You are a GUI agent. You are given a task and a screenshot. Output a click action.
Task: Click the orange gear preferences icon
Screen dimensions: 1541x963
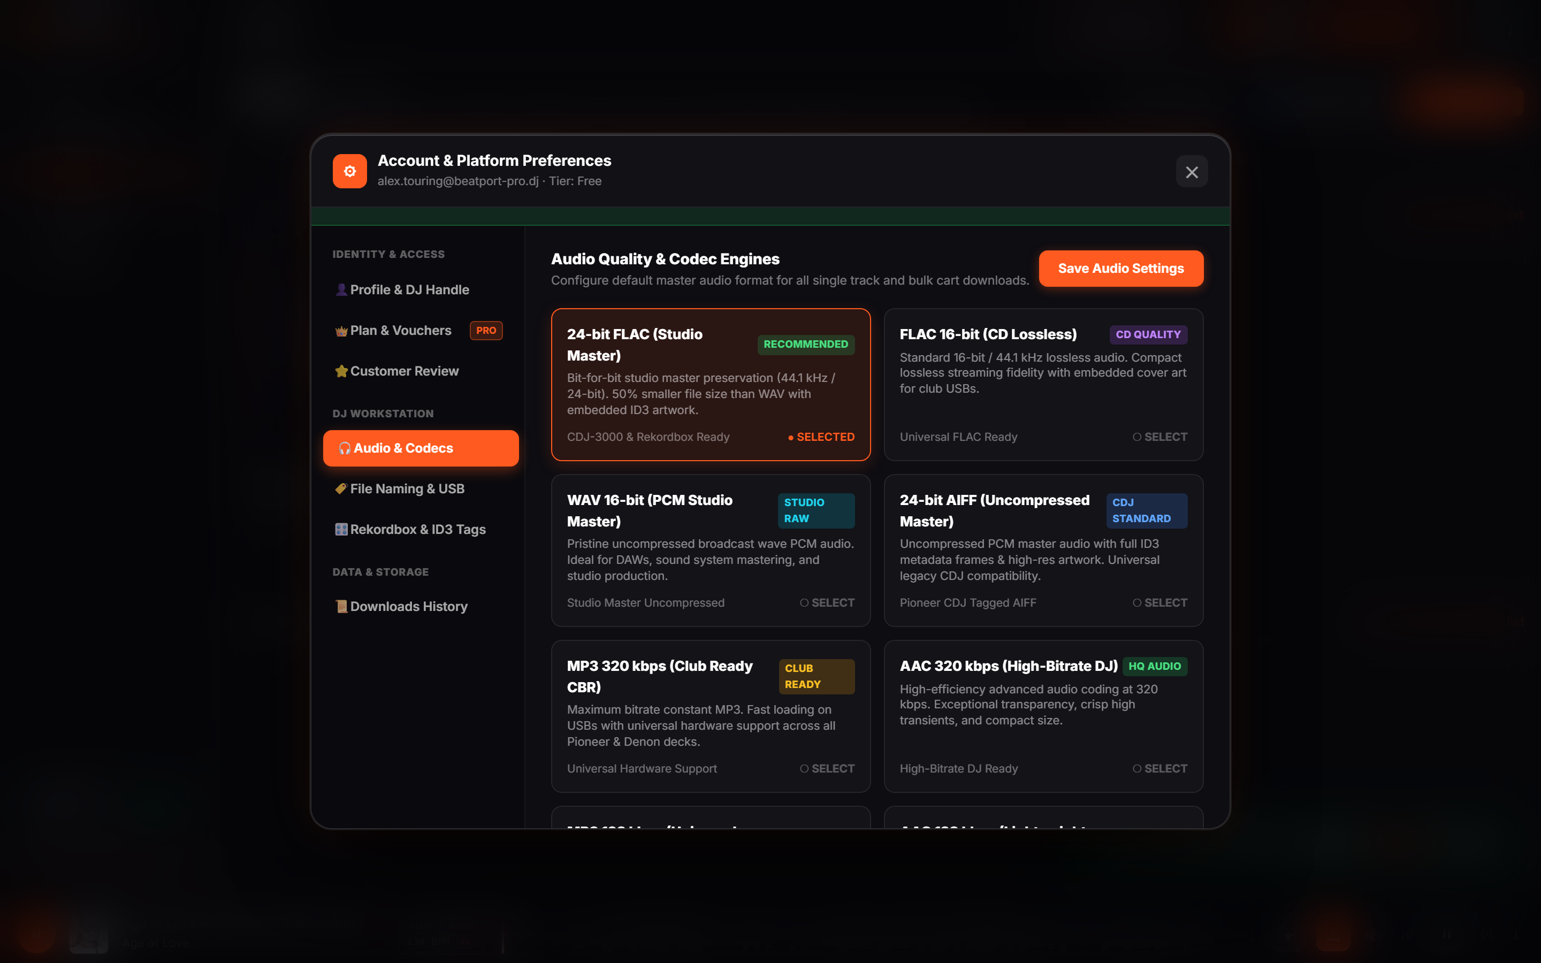point(349,171)
